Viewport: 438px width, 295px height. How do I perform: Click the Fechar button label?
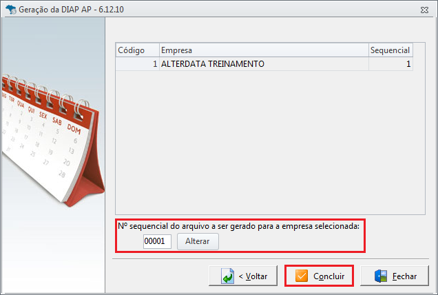404,276
